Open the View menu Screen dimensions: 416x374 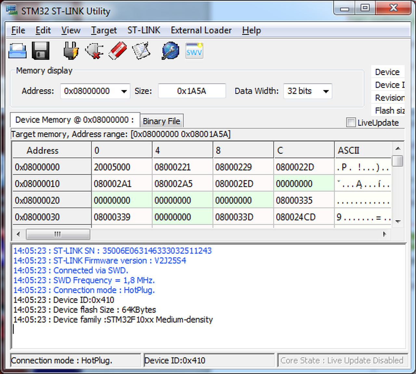point(71,30)
